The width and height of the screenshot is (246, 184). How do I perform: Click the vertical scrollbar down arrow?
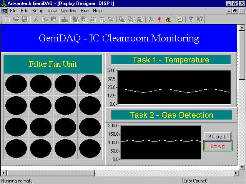(242, 167)
